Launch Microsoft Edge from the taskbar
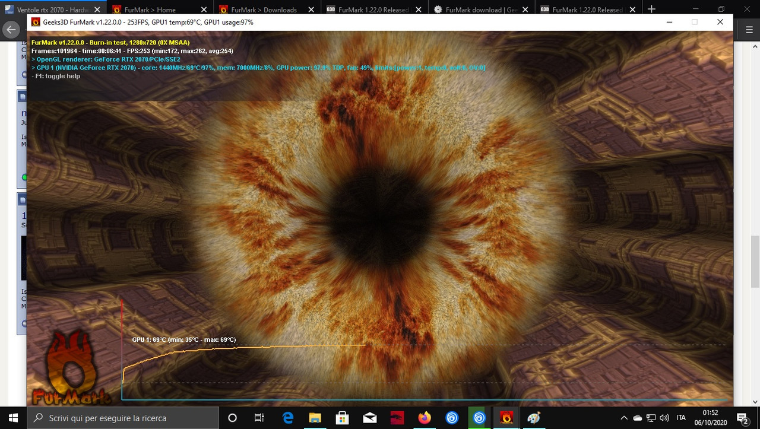This screenshot has height=429, width=760. click(x=288, y=418)
